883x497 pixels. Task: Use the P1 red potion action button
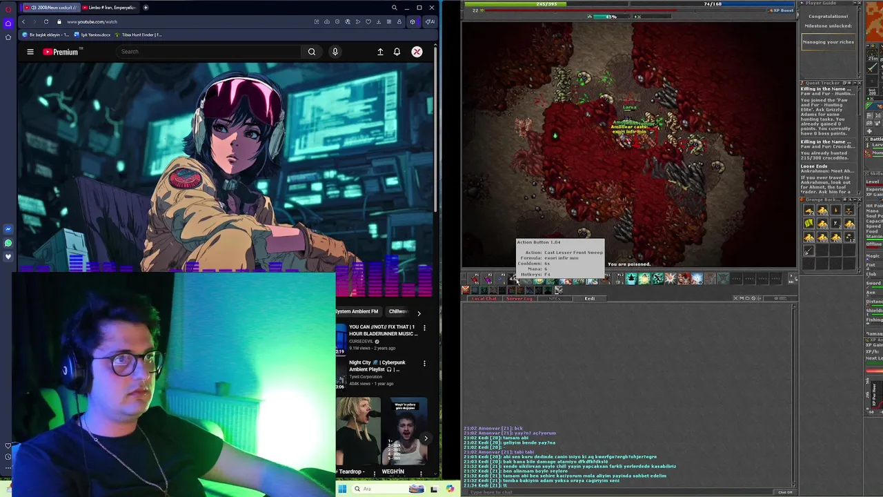pos(474,279)
